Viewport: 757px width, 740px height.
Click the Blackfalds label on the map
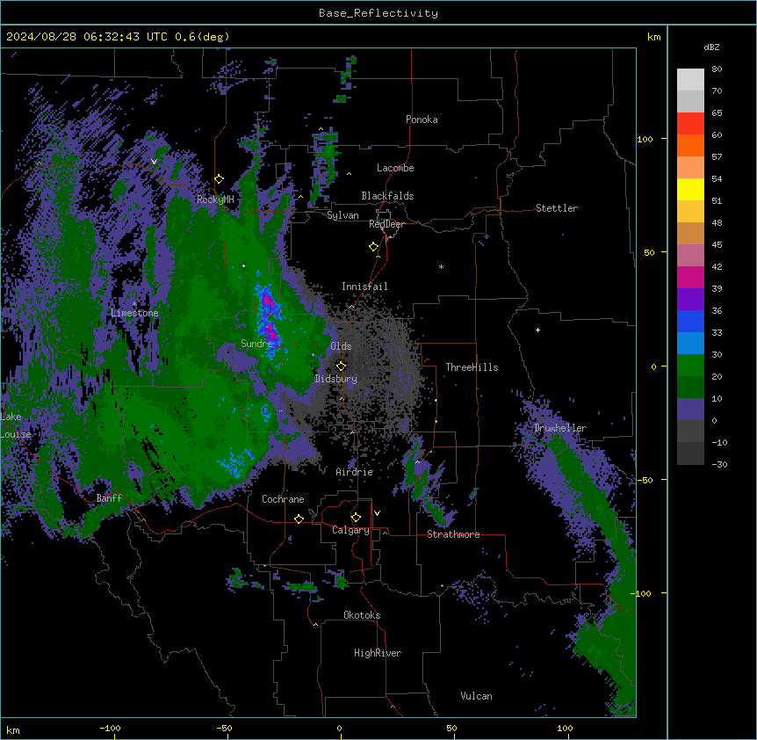387,196
